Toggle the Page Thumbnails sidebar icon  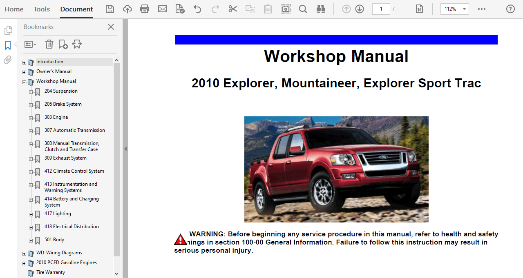click(x=8, y=30)
